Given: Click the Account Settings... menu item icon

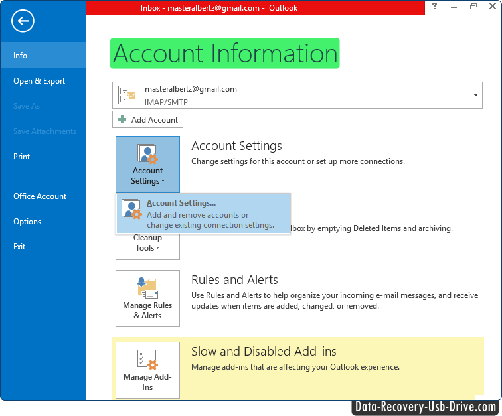Looking at the screenshot, I should point(132,209).
